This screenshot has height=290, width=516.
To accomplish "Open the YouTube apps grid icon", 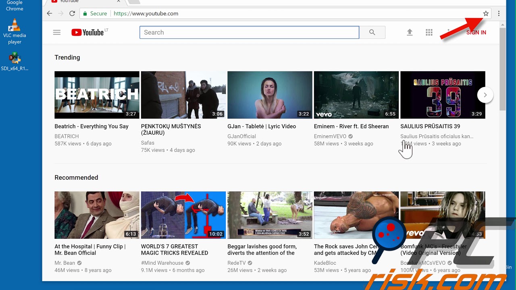I will (x=429, y=32).
